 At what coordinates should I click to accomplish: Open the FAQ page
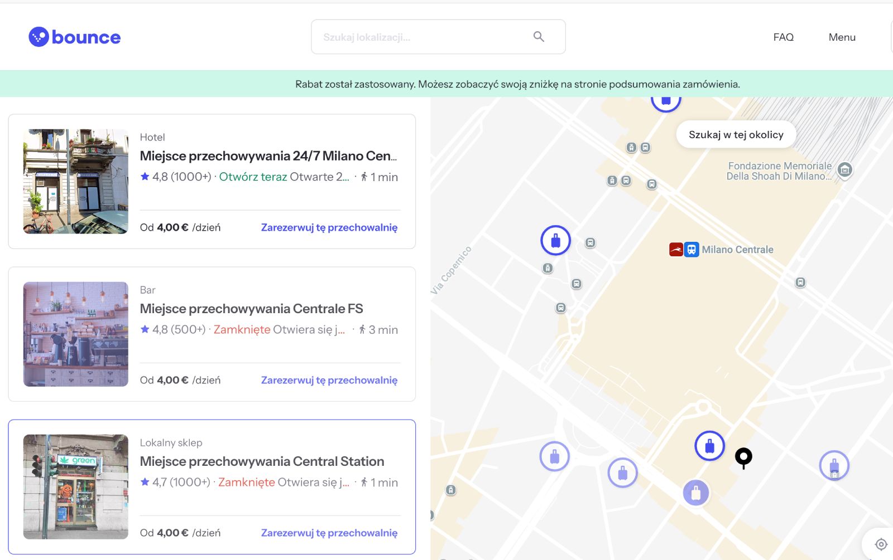tap(783, 37)
